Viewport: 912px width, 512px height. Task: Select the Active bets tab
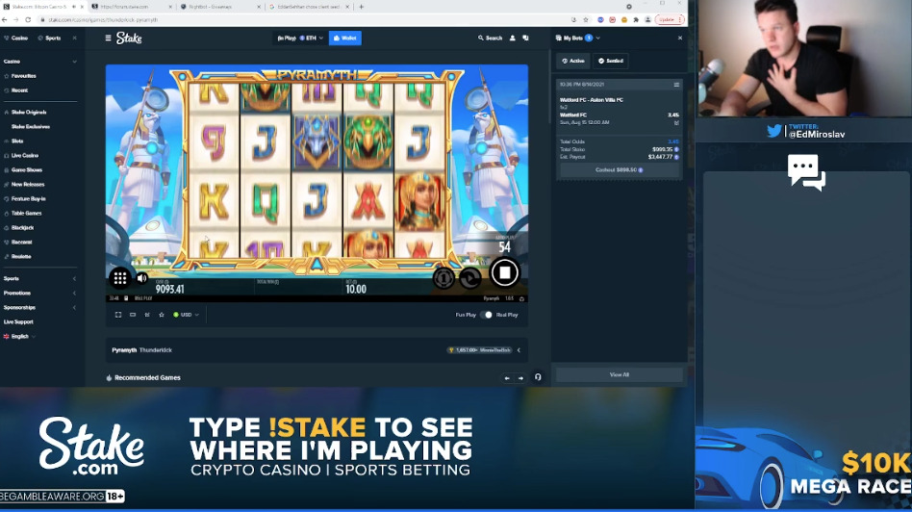point(573,61)
